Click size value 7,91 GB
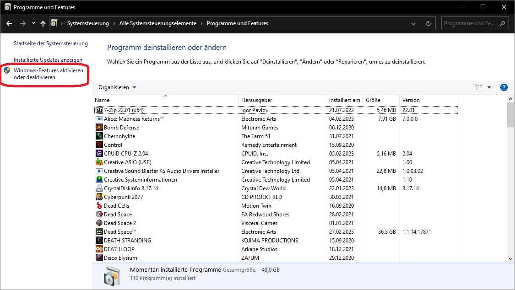Image resolution: width=515 pixels, height=290 pixels. (x=387, y=119)
